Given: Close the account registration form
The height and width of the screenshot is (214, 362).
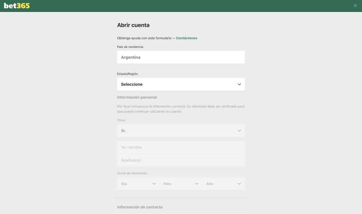Looking at the screenshot, I should (x=355, y=6).
